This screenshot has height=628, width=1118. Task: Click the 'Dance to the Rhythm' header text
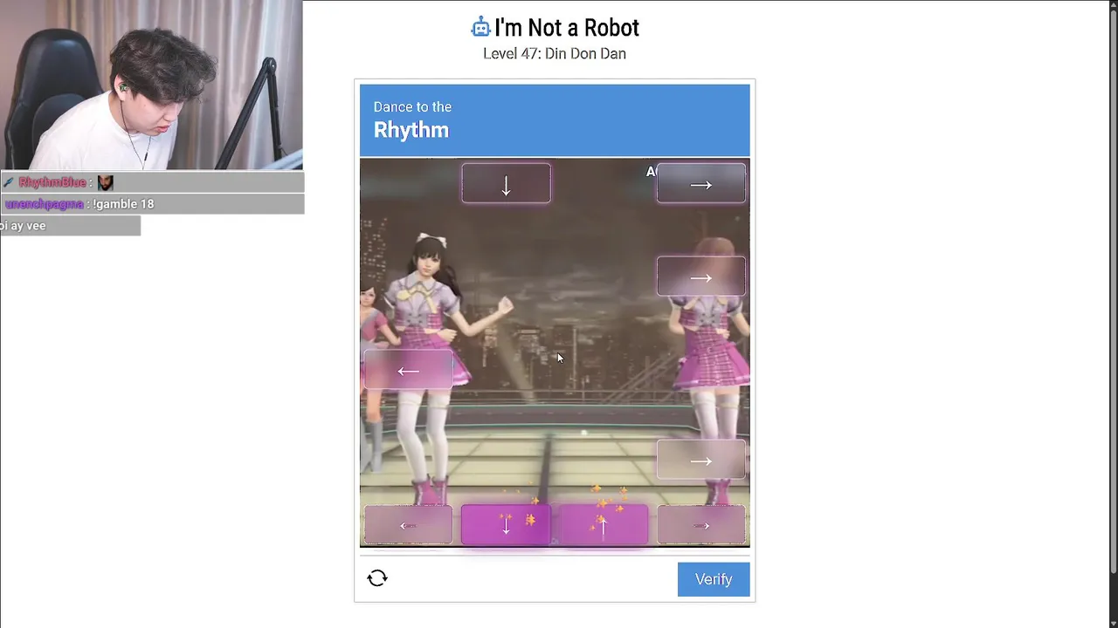[412, 120]
